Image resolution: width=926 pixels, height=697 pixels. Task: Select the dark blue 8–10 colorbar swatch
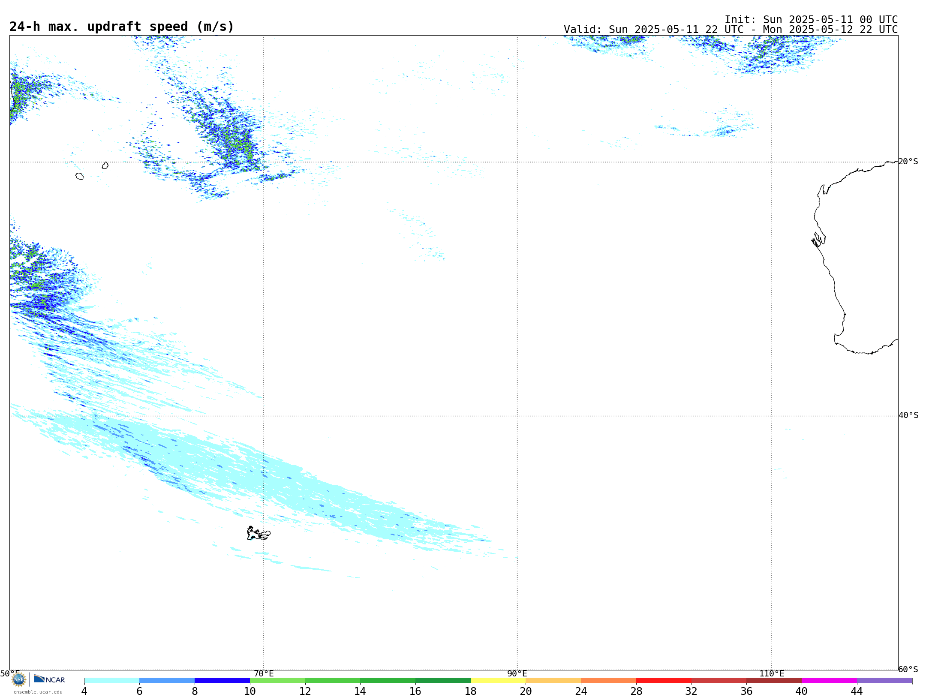pyautogui.click(x=222, y=681)
